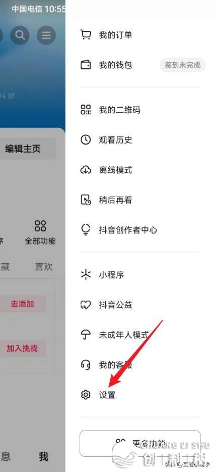Switch to the 喜欢 tab
The width and height of the screenshot is (215, 472).
pyautogui.click(x=44, y=267)
